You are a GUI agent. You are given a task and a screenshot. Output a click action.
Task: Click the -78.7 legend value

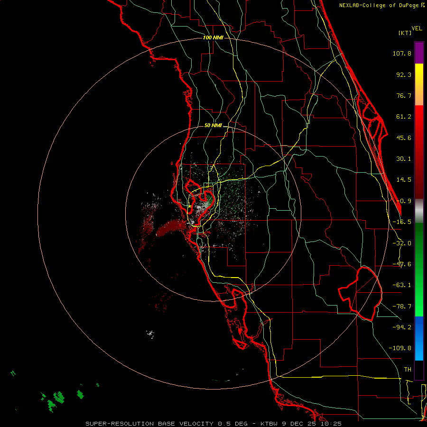(402, 306)
